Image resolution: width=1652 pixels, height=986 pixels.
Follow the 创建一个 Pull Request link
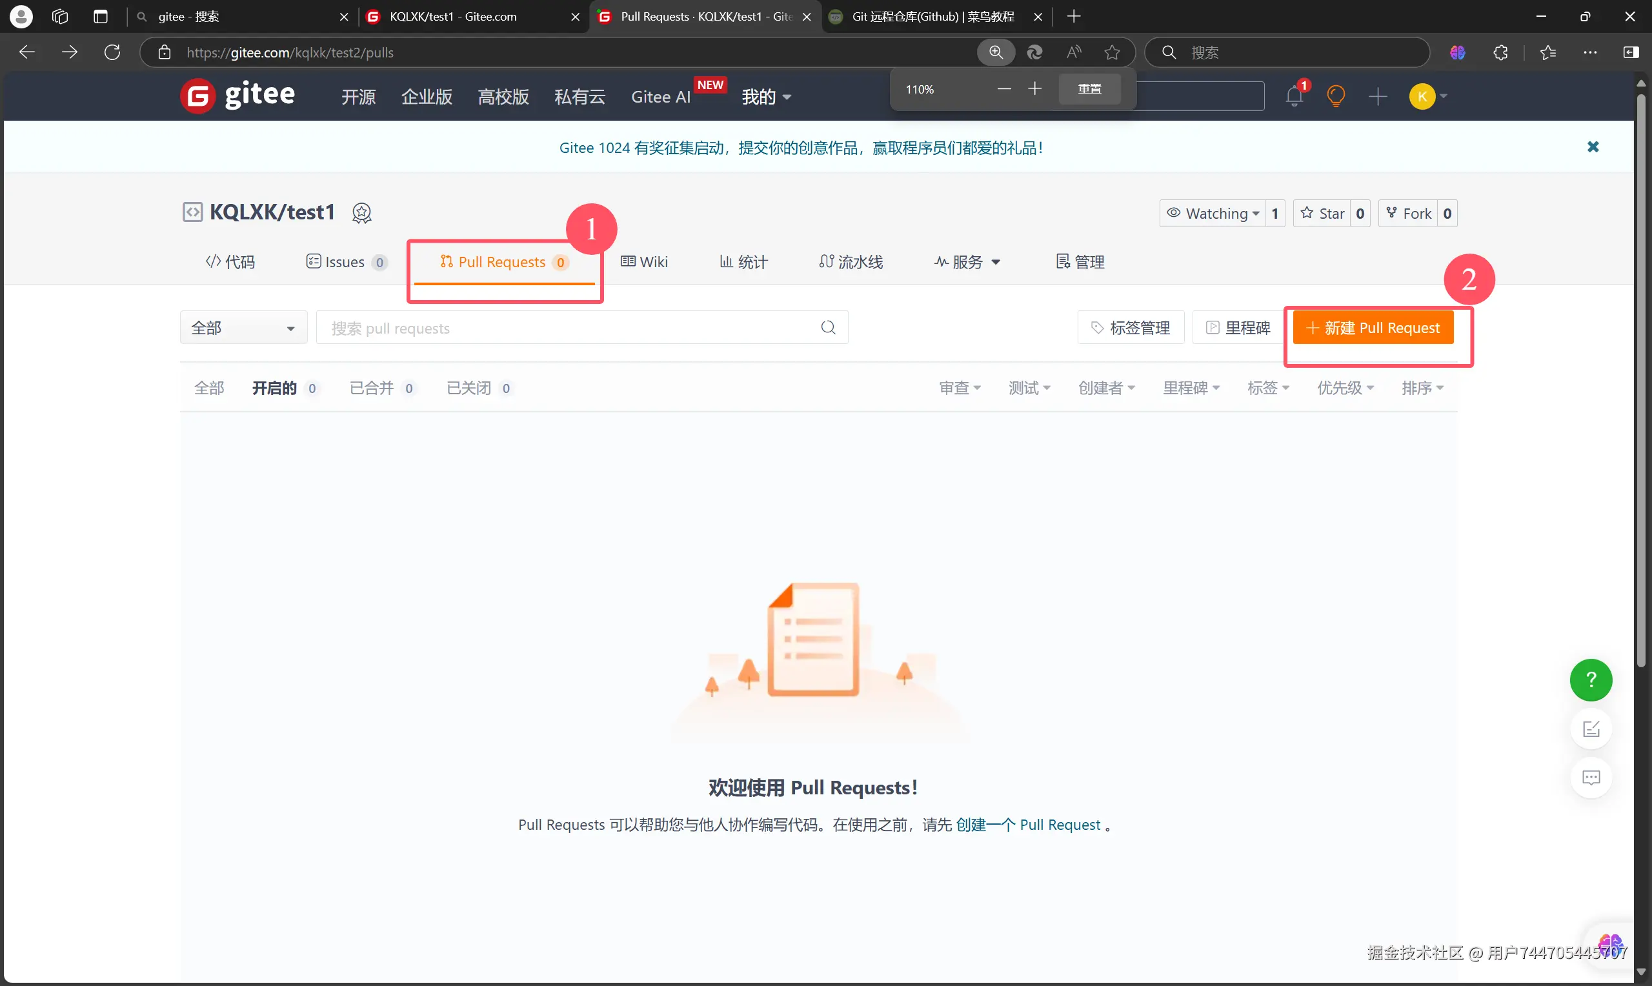[x=1027, y=825]
